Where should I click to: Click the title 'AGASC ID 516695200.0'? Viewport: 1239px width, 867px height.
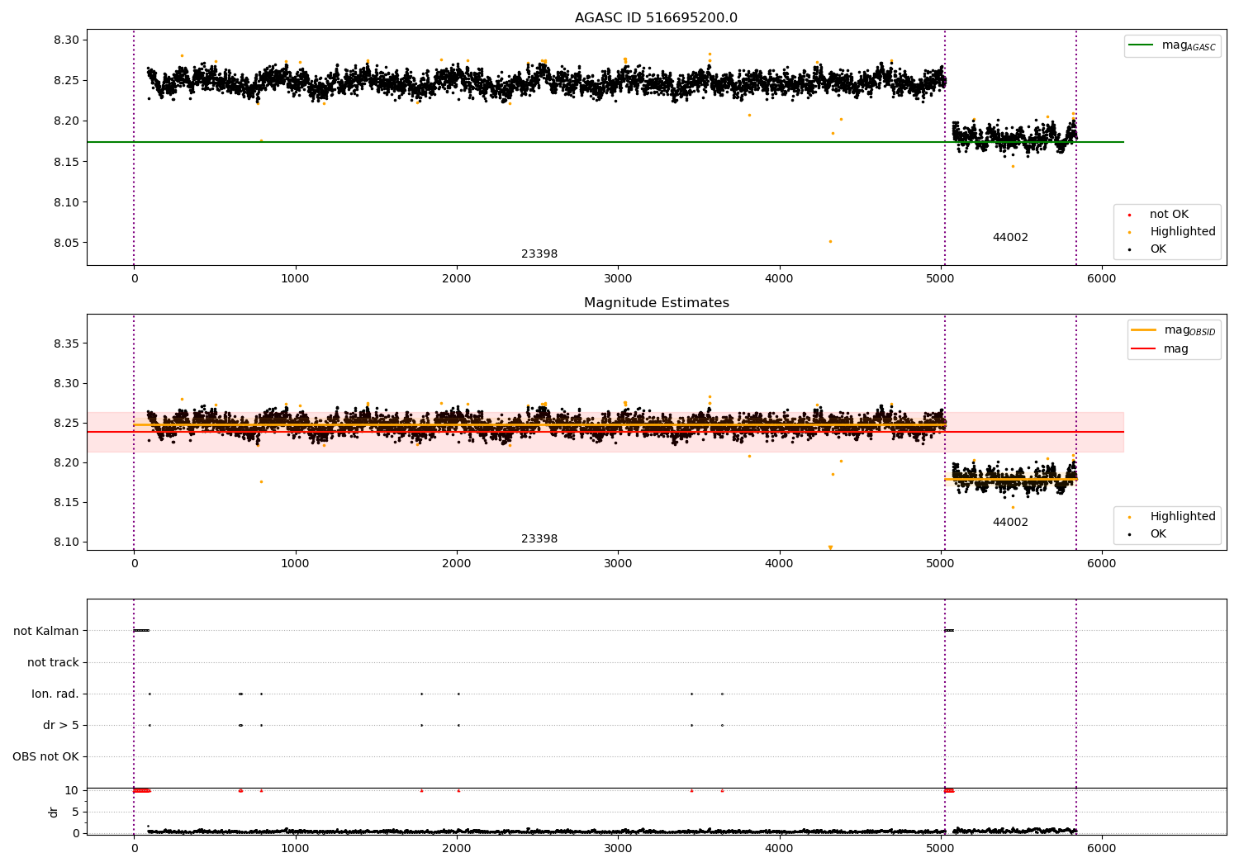(656, 18)
